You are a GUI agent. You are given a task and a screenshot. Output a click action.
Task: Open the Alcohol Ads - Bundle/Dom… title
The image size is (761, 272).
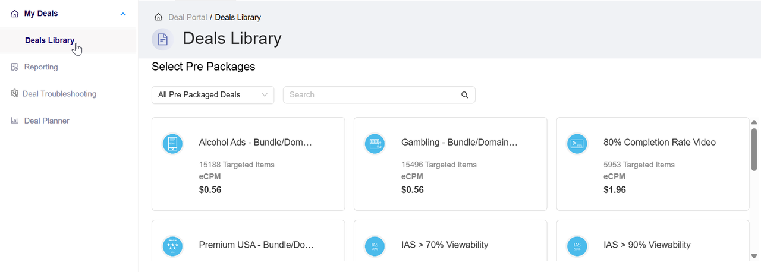pos(256,143)
